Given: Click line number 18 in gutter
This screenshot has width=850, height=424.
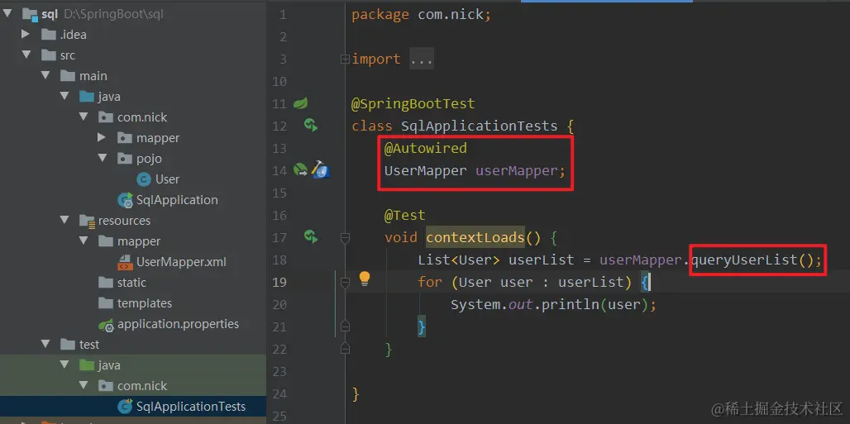Looking at the screenshot, I should tap(279, 260).
